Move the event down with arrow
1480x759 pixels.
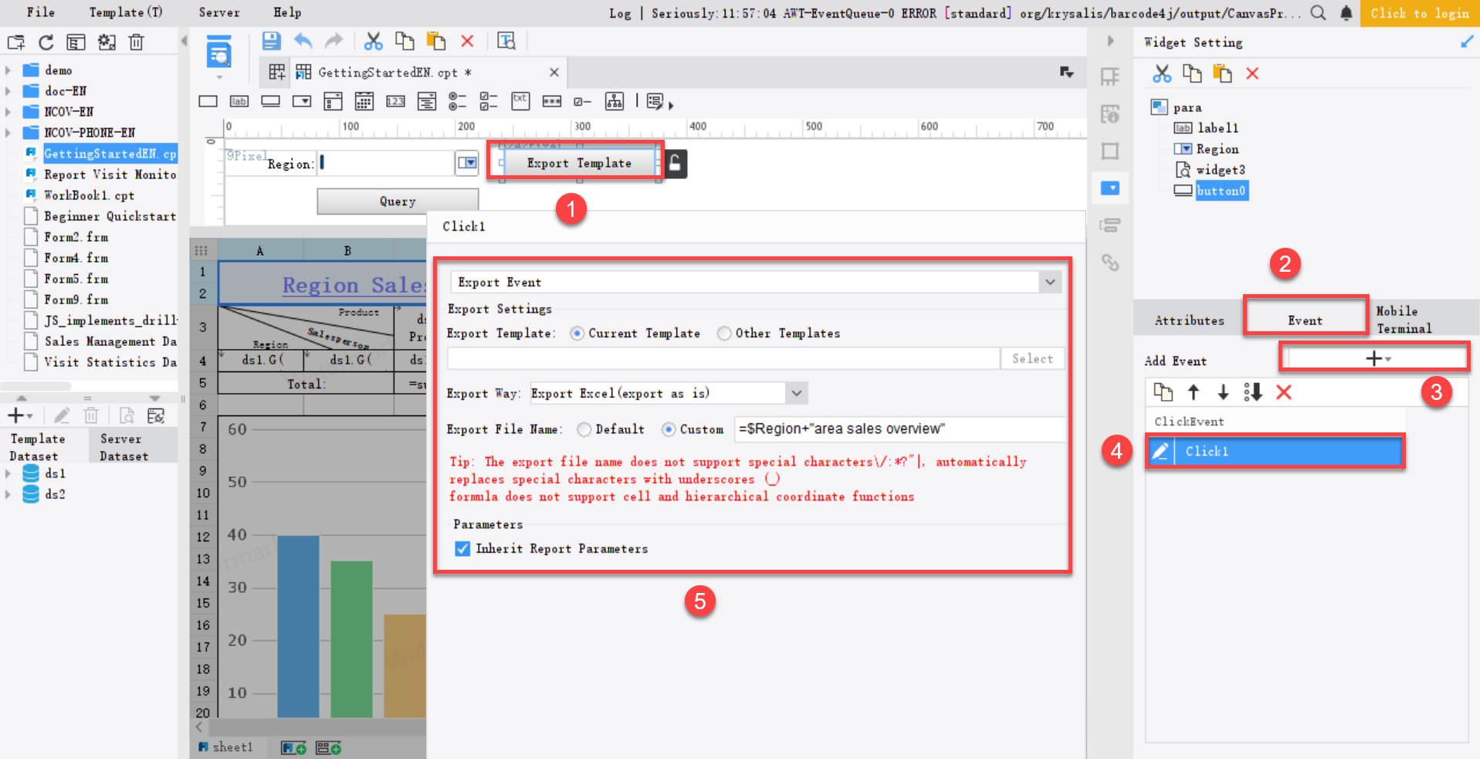click(x=1223, y=392)
